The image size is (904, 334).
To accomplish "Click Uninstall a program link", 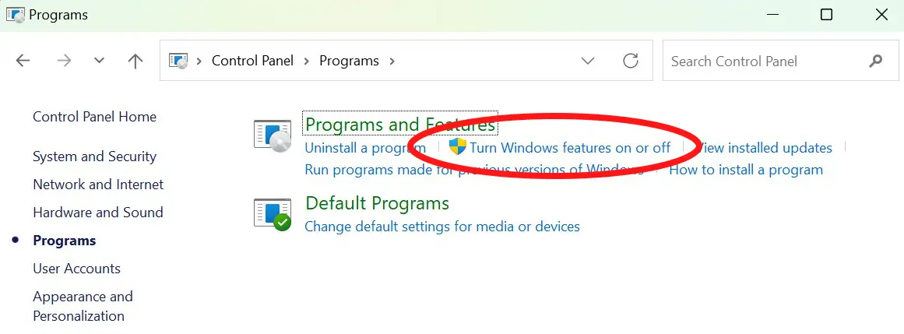I will coord(365,148).
